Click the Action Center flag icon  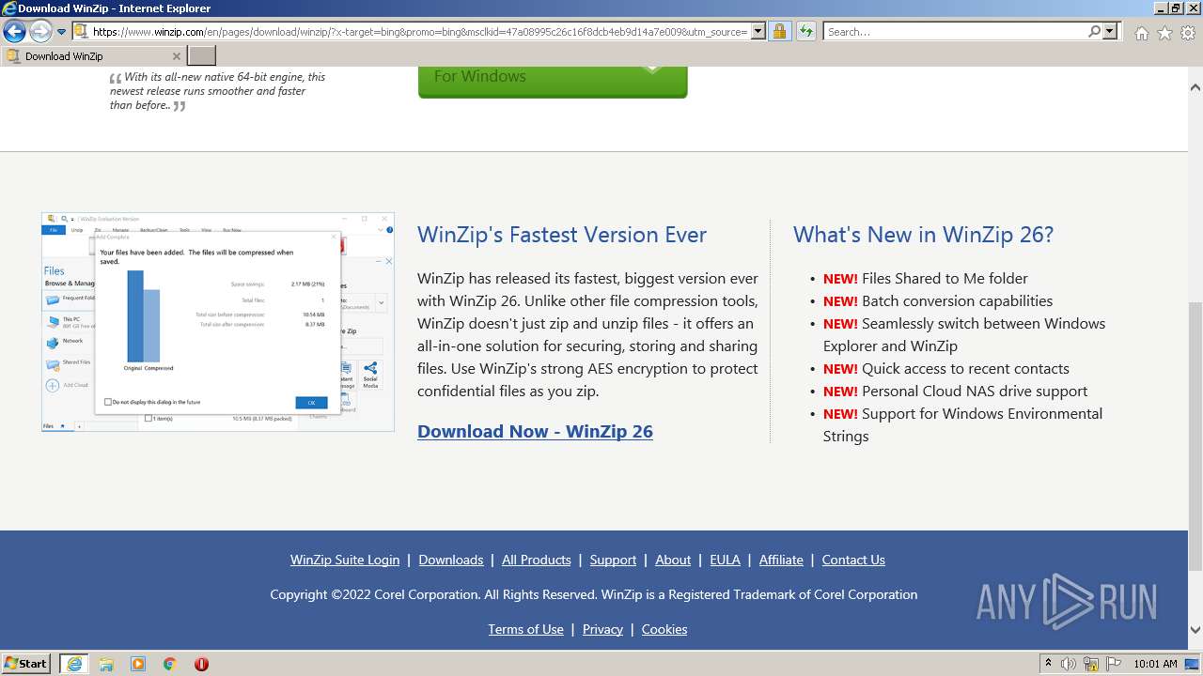coord(1113,664)
